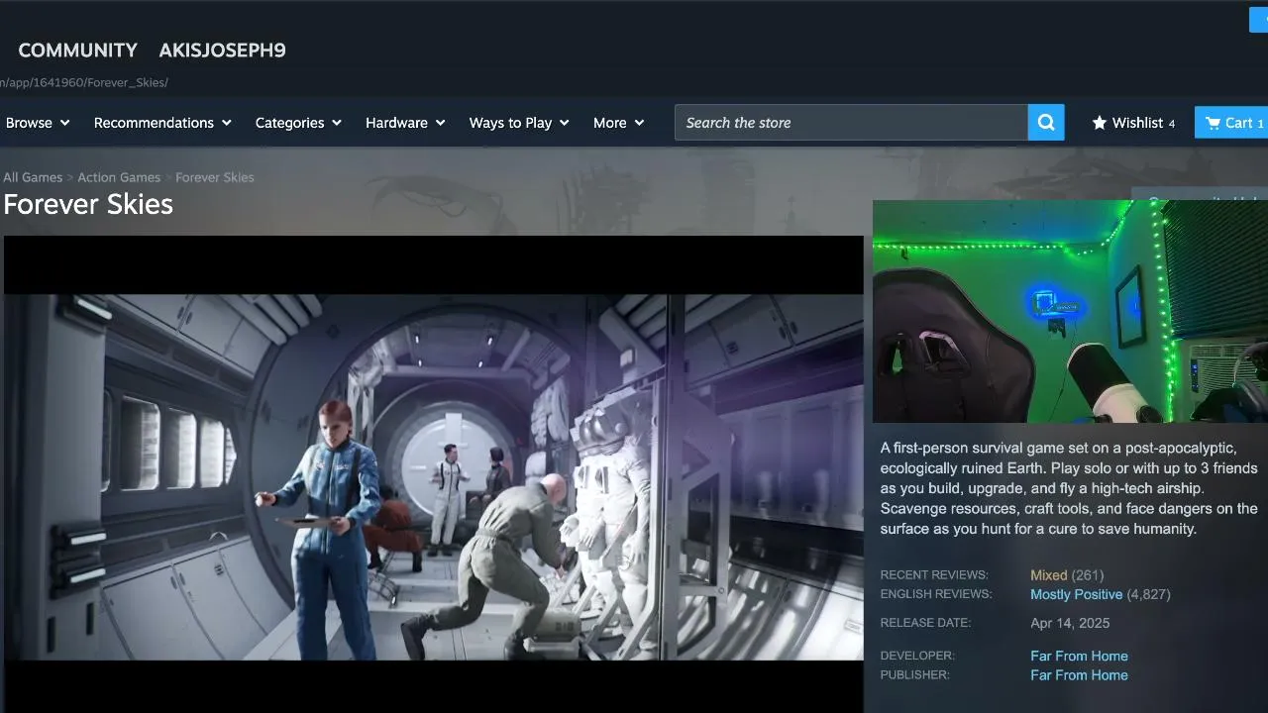Click the game description paragraph

point(1069,488)
